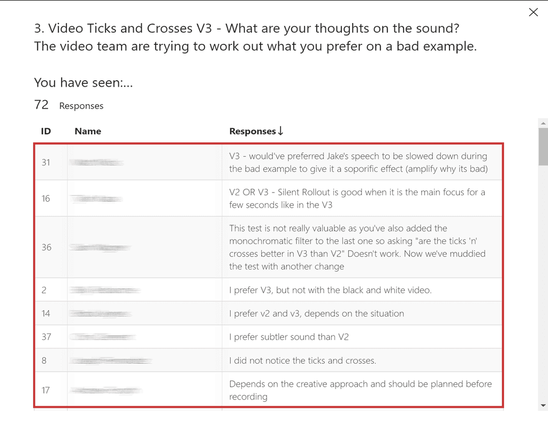Screen dimensions: 548x428
Task: Sort by the Responses column header text
Action: click(252, 131)
